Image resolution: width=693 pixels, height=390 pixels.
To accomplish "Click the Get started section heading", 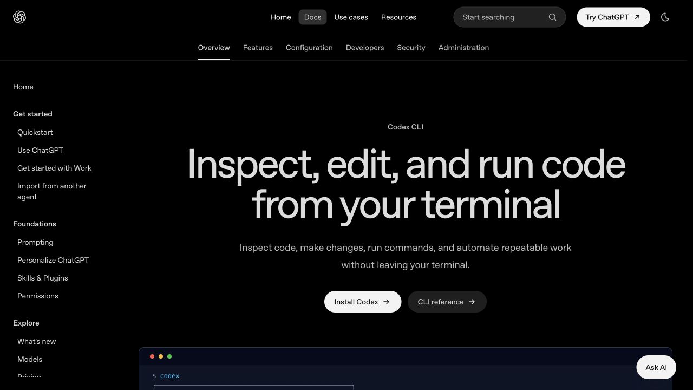I will [32, 114].
